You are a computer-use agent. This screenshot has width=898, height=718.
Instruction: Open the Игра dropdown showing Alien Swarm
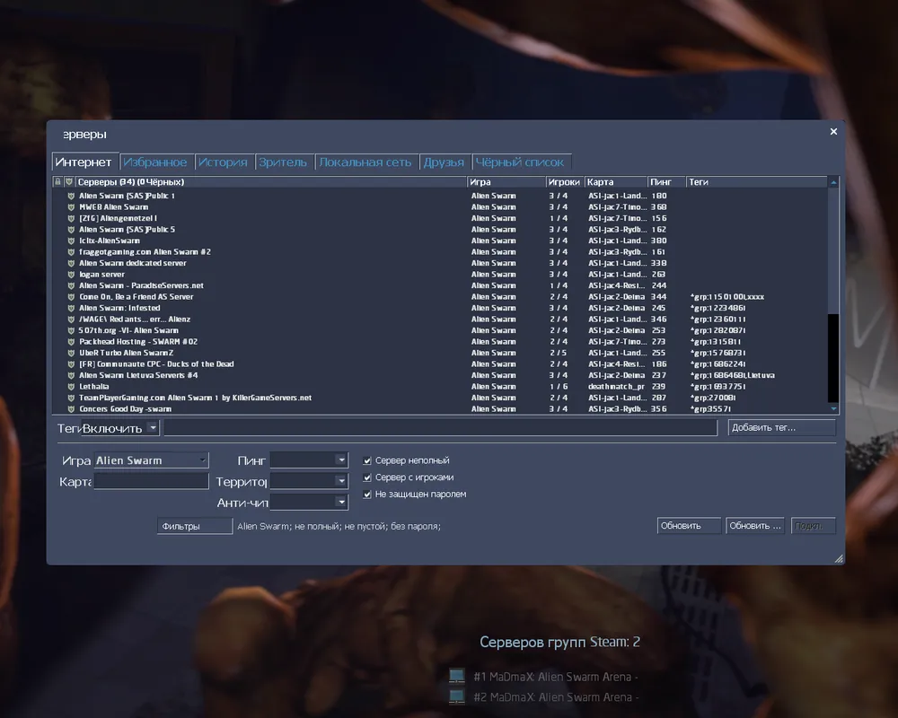click(x=151, y=460)
